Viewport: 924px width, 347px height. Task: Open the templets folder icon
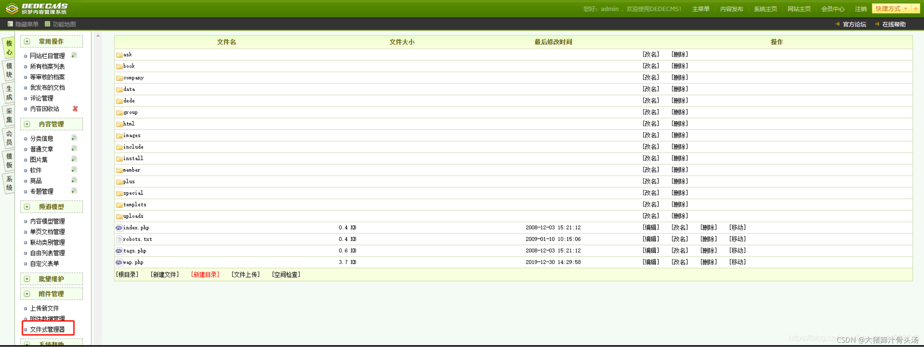119,205
